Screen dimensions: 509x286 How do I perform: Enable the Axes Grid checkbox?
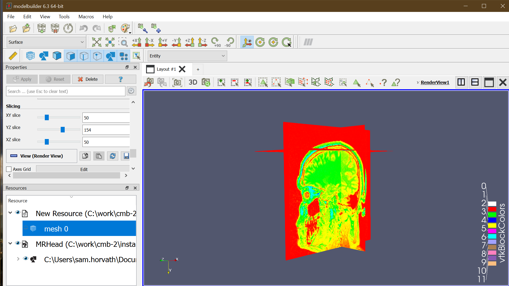(8, 169)
